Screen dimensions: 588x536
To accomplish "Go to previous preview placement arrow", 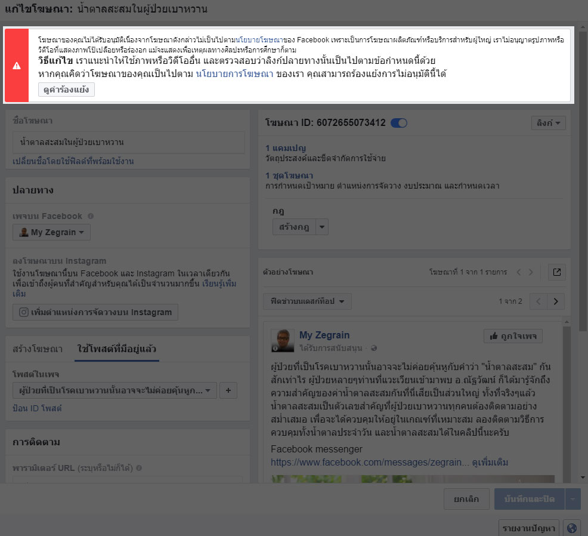I will [x=539, y=301].
